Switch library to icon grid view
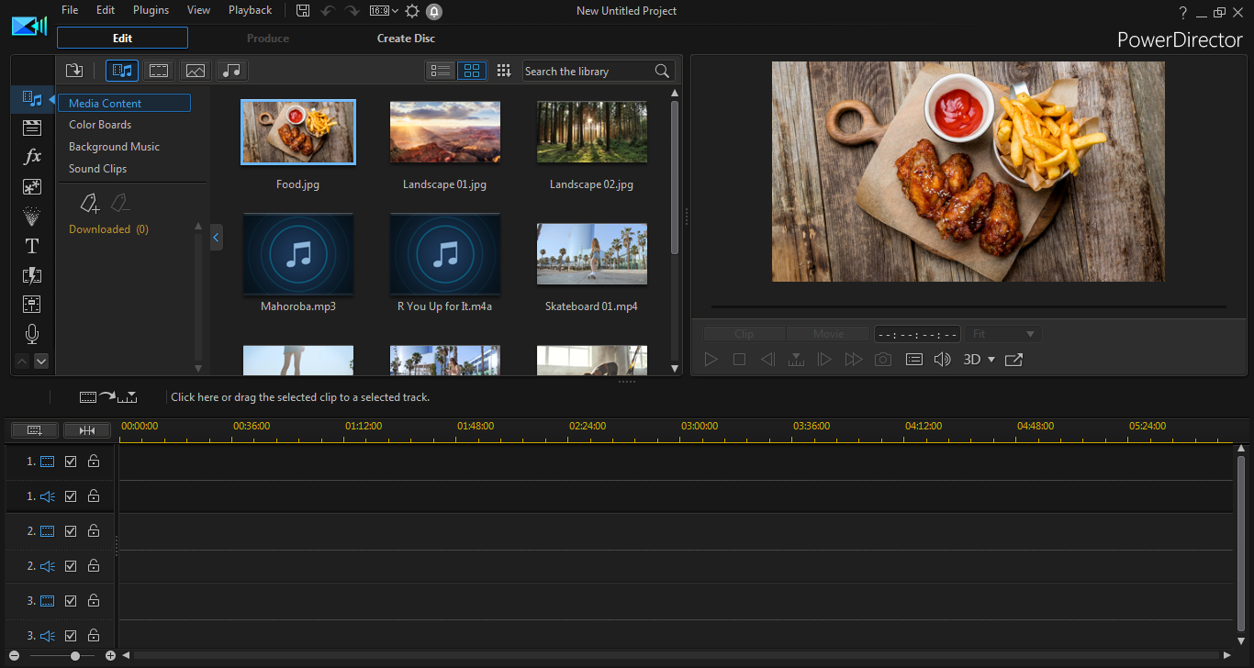This screenshot has height=668, width=1254. [472, 71]
